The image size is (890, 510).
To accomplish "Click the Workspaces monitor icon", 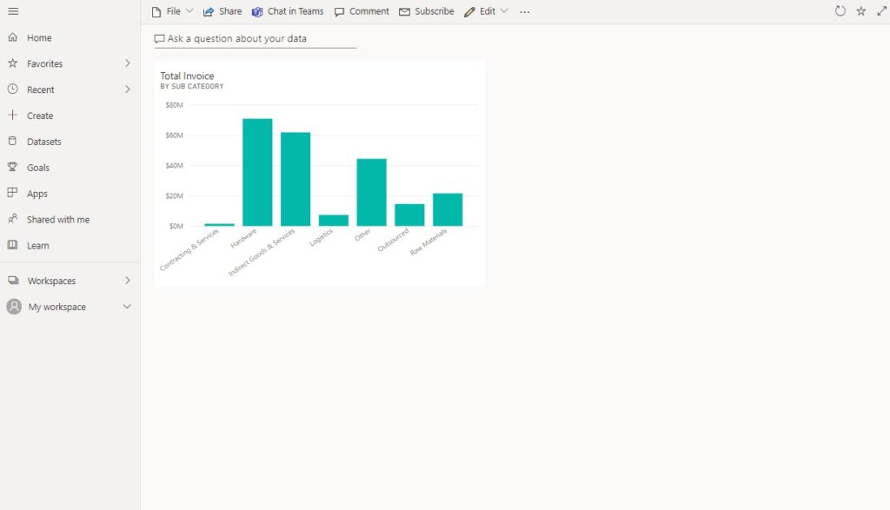I will 13,281.
